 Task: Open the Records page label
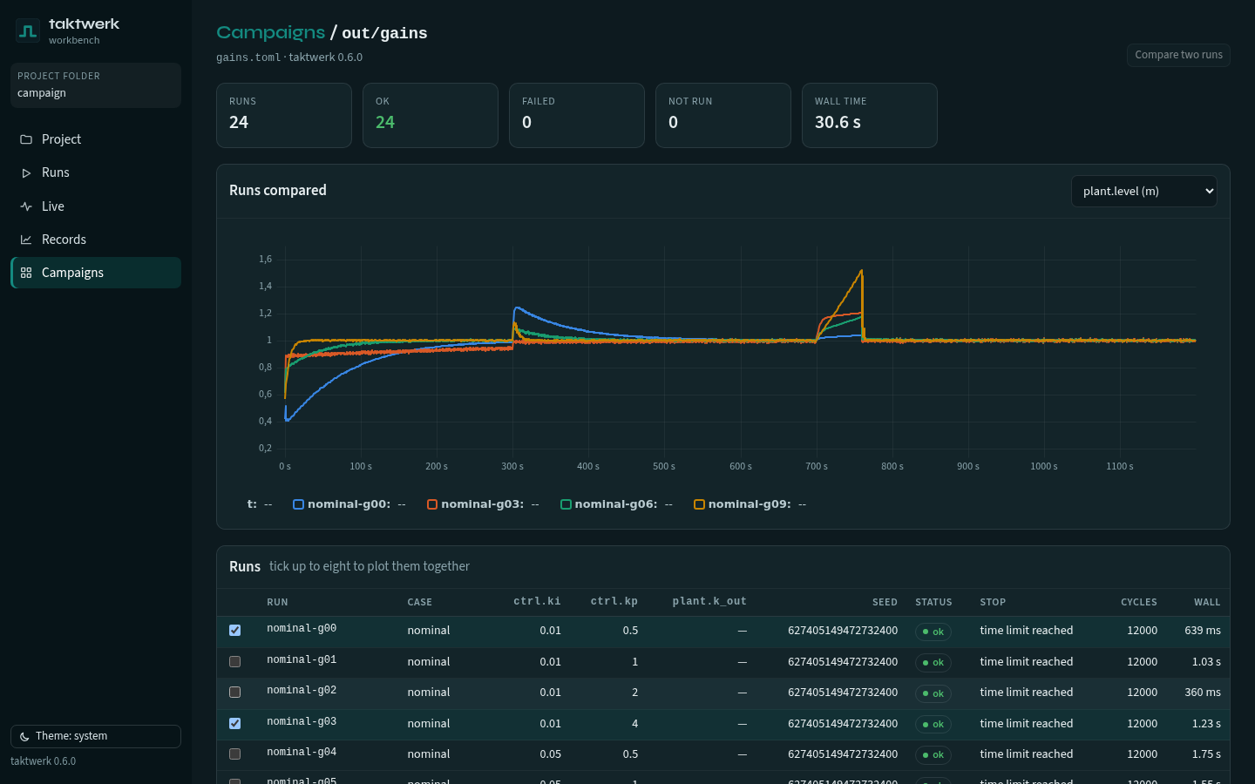64,240
